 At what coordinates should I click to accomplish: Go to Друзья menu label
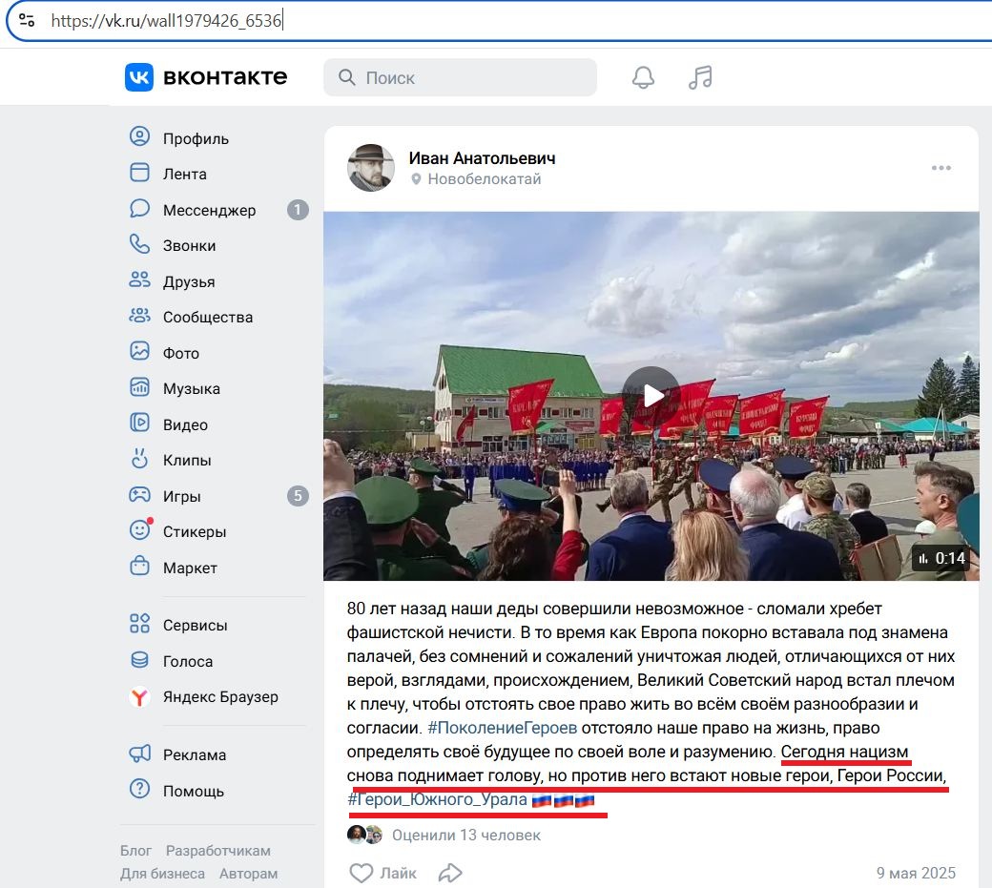tap(189, 281)
